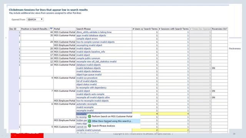Choose Other Docs Opened using this search phrase
This screenshot has width=246, height=138.
(x=112, y=121)
